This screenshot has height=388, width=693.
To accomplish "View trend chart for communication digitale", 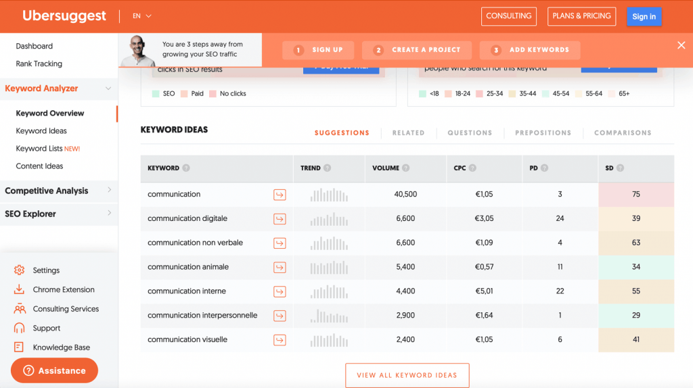I will pos(329,219).
